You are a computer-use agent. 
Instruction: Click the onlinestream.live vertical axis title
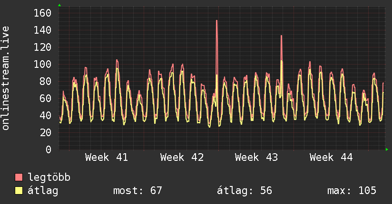(x=6, y=78)
